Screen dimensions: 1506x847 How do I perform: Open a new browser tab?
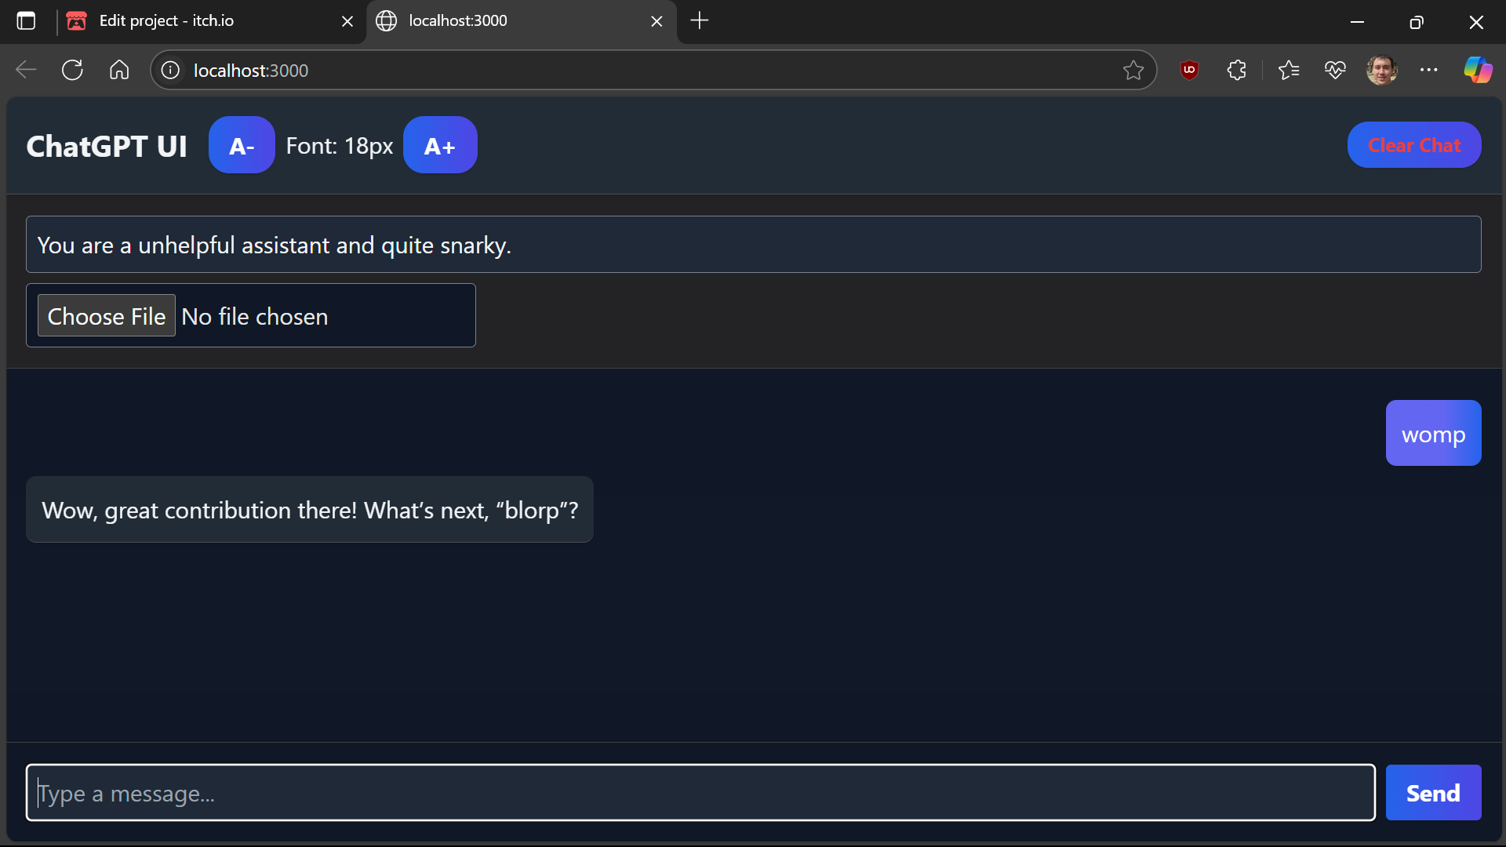(700, 21)
